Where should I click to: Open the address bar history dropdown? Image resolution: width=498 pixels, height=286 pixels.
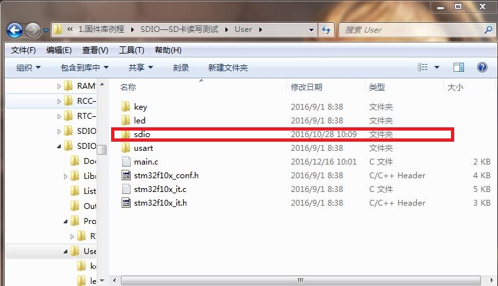pos(311,30)
